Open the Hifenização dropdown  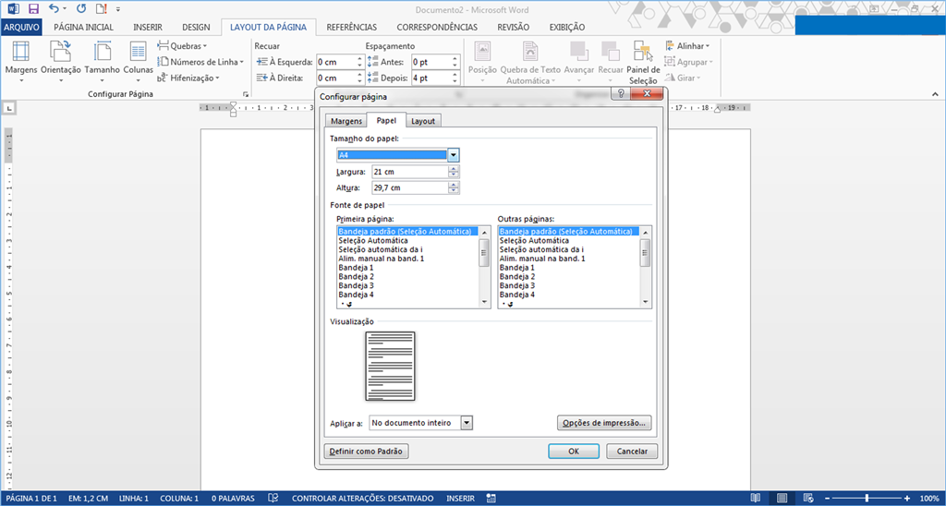(x=188, y=78)
